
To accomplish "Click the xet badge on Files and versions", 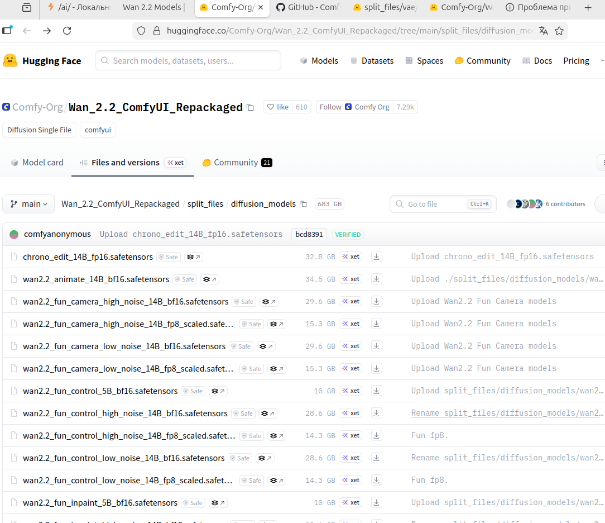I will pos(176,163).
